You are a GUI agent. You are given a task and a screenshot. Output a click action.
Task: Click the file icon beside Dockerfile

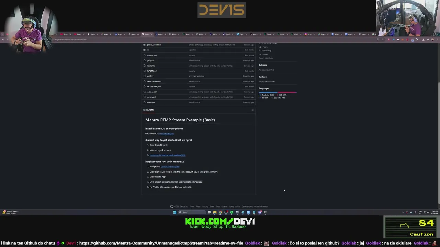(x=144, y=66)
